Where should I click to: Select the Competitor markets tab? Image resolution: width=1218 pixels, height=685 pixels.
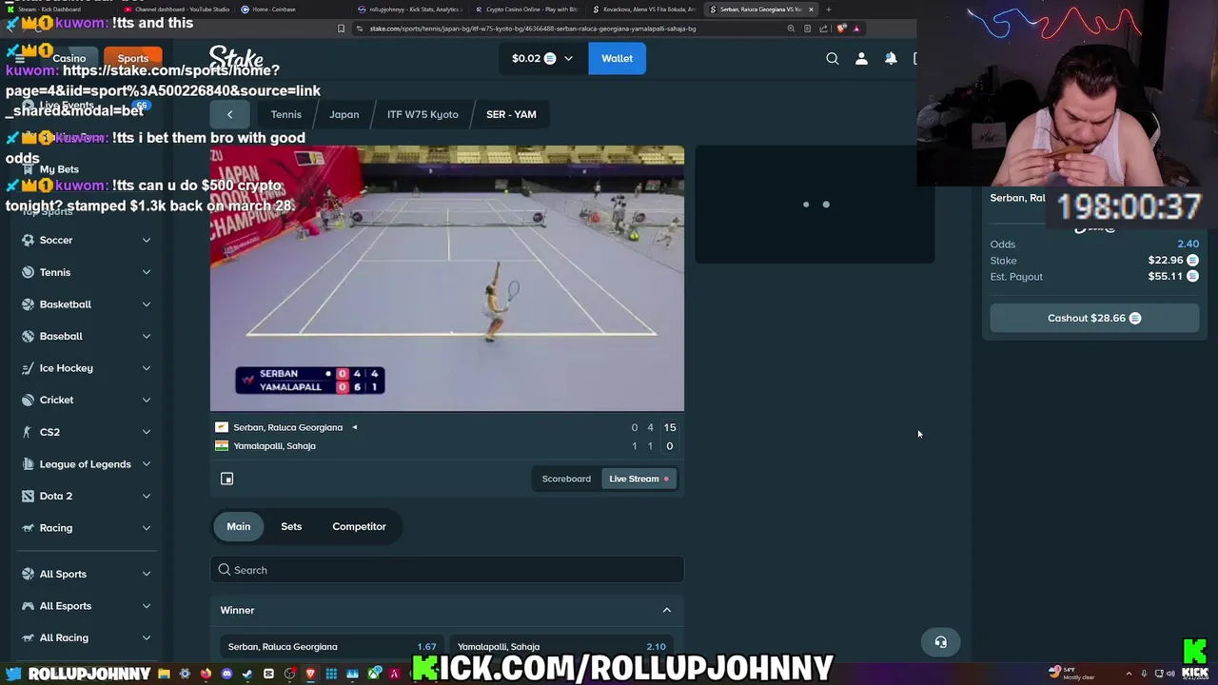pos(359,526)
